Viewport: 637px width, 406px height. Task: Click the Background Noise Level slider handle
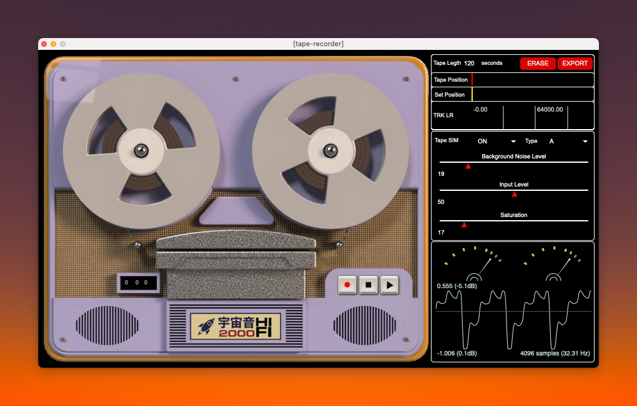(x=468, y=166)
